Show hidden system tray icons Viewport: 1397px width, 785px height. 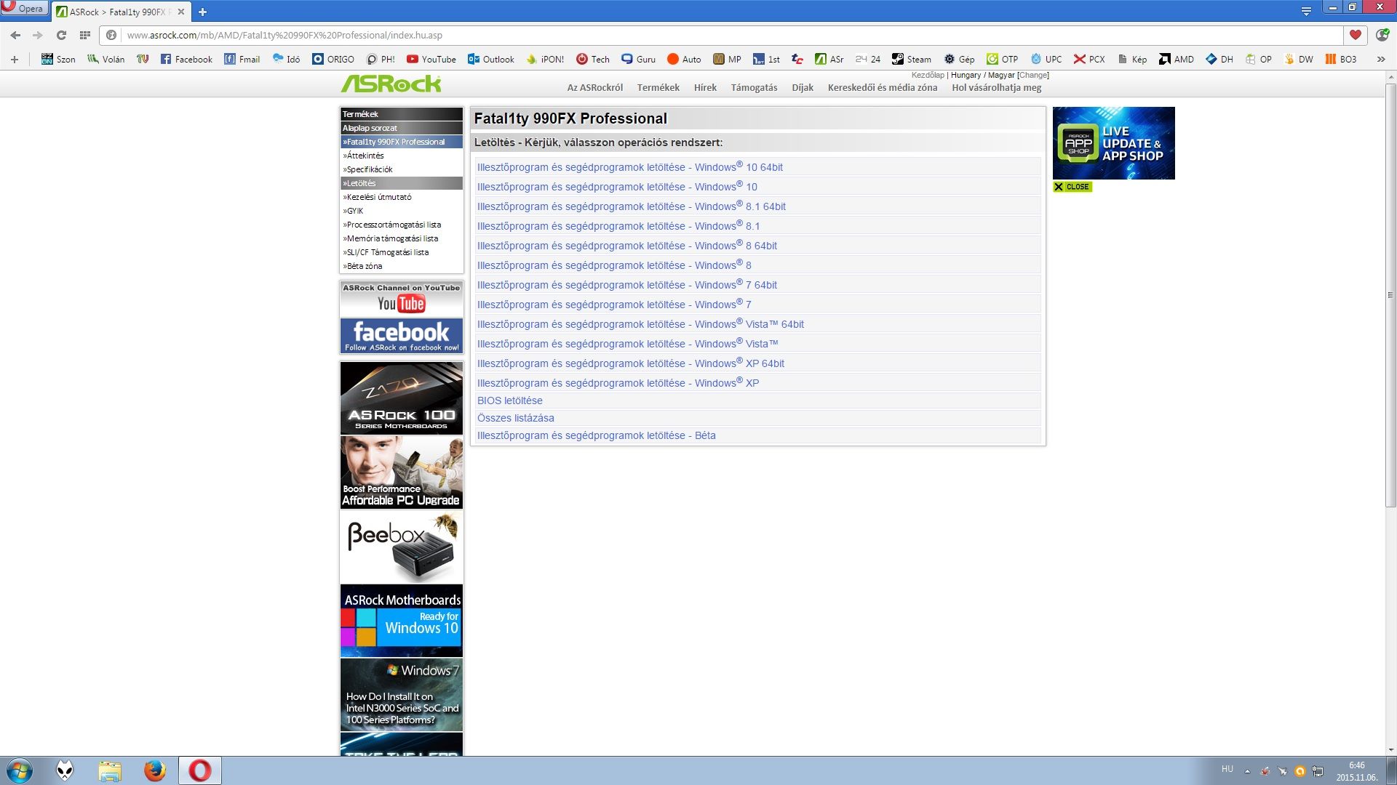pos(1247,771)
